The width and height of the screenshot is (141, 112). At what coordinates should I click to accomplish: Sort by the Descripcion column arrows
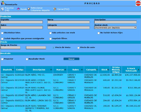(x=51, y=70)
